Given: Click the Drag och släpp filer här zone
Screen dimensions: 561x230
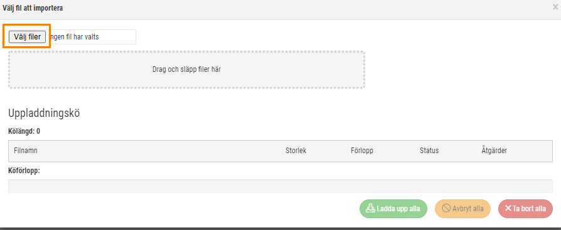Looking at the screenshot, I should [186, 69].
